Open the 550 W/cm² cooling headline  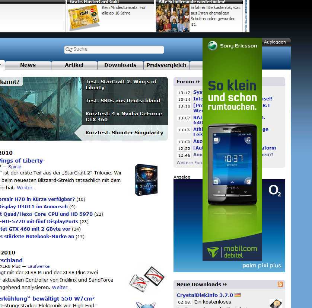click(x=47, y=299)
